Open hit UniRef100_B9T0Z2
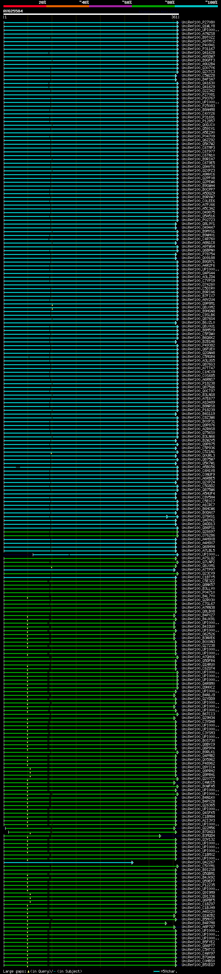 tap(198, 37)
